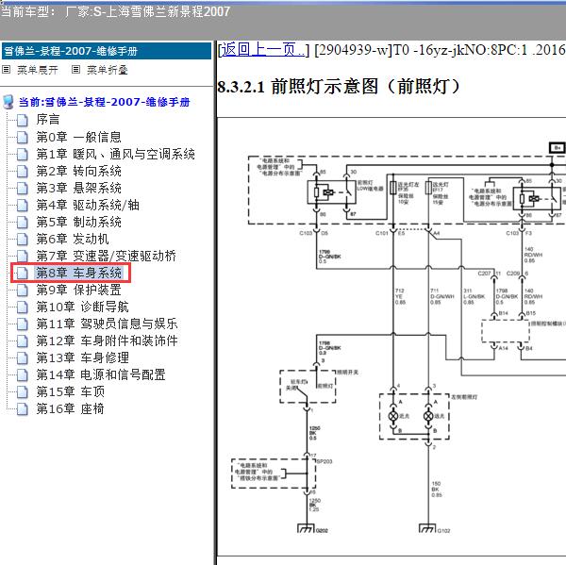Click the page icon next to 第0章

pyautogui.click(x=23, y=137)
